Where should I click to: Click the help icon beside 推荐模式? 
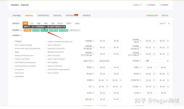(21, 30)
